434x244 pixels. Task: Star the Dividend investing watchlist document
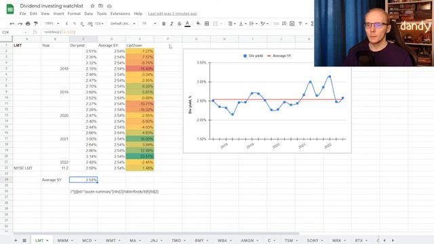point(92,6)
